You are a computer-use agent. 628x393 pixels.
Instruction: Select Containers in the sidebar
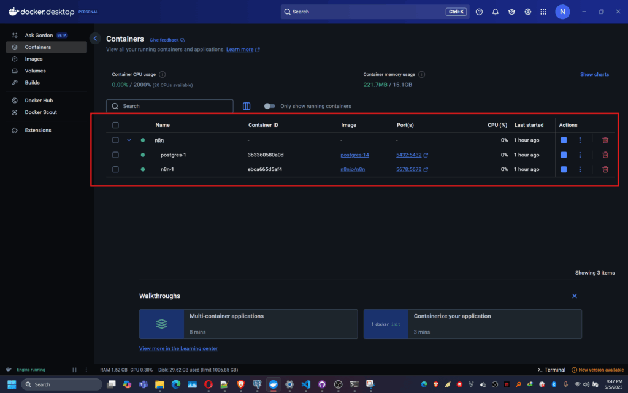46,47
